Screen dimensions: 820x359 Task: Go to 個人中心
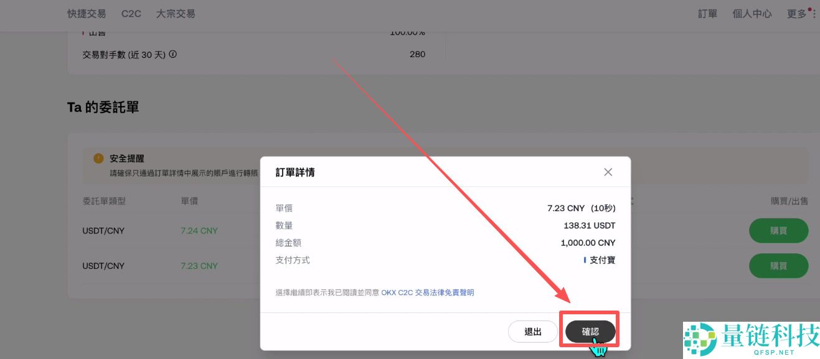[752, 14]
